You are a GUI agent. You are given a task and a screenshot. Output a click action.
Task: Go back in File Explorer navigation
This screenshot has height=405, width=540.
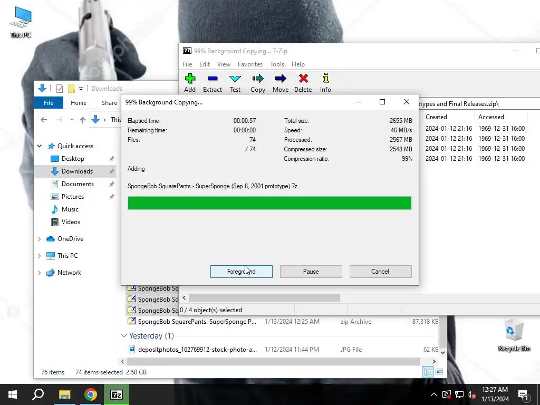tap(44, 120)
